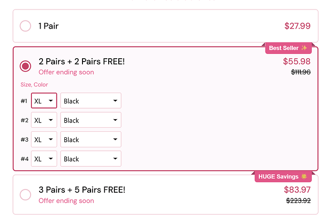Select the 2 Pairs + 2 Pairs FREE radio

(25, 66)
